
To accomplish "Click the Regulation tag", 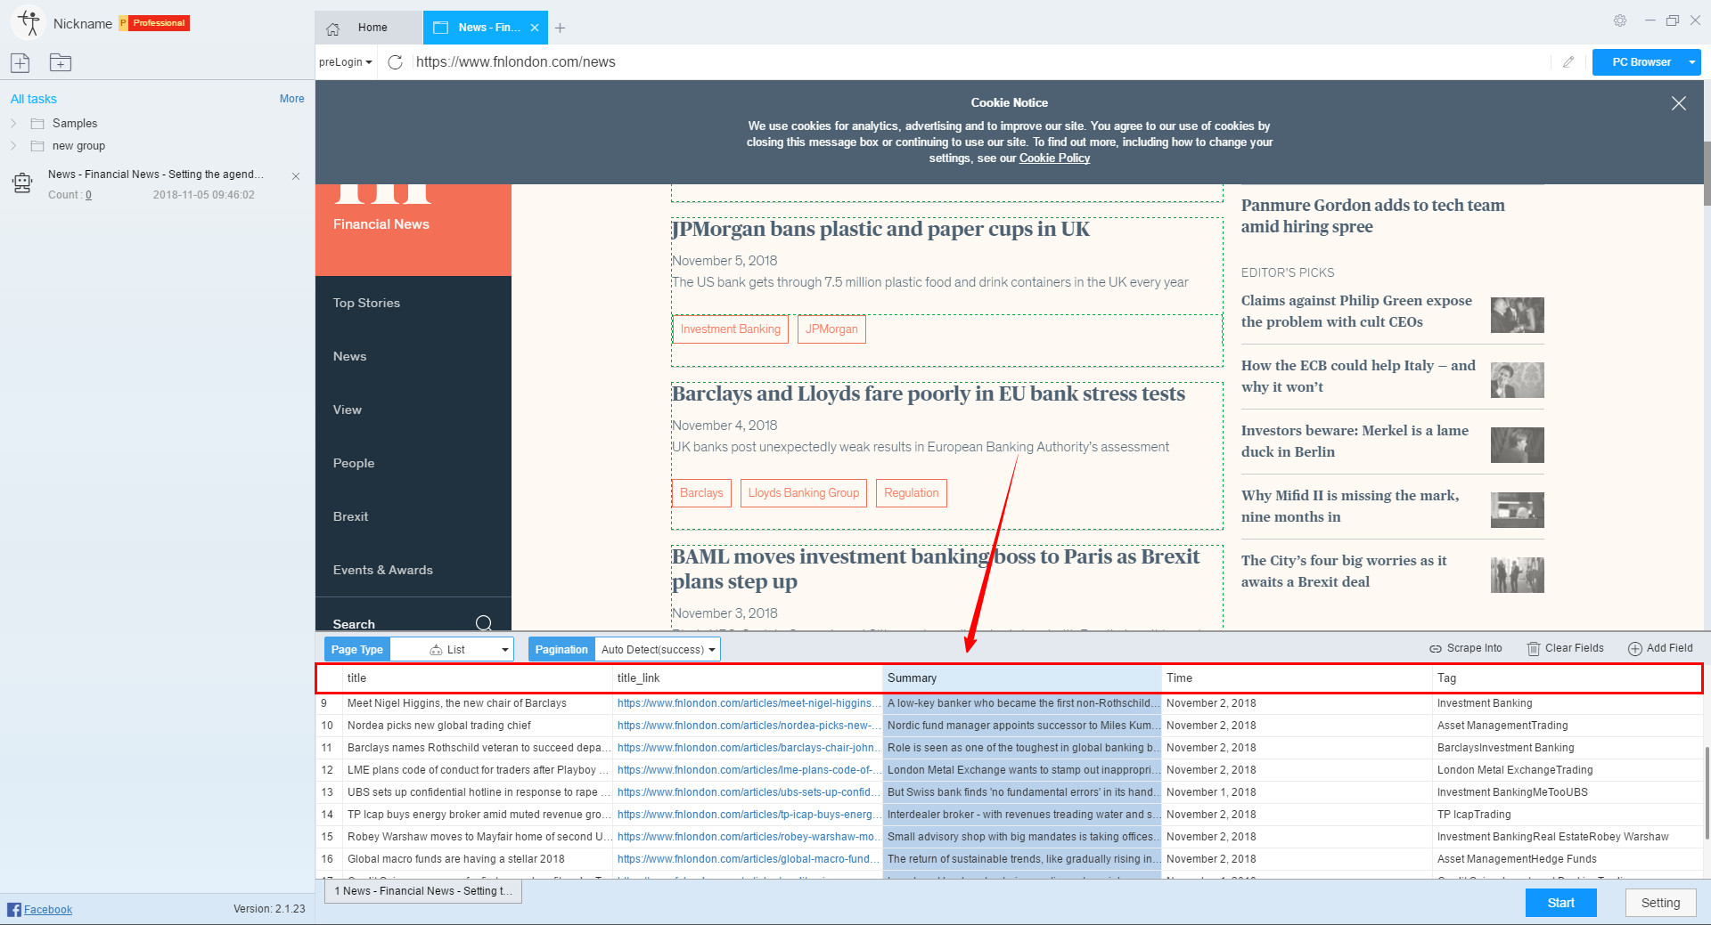I will pyautogui.click(x=912, y=493).
